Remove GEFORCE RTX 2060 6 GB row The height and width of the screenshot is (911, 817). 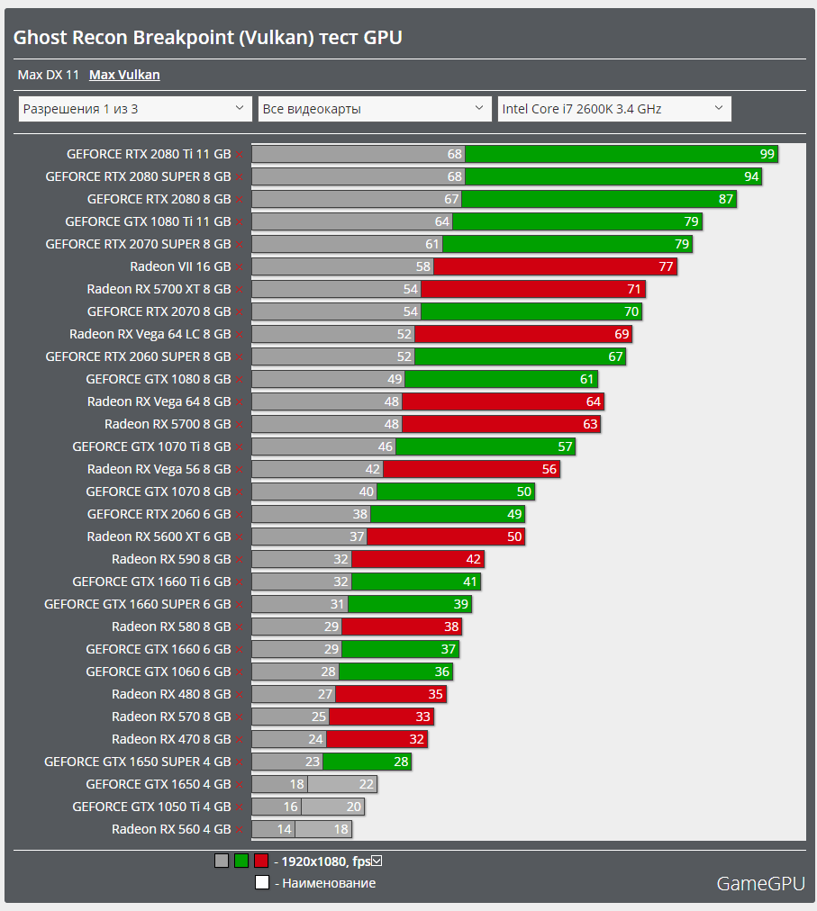(239, 515)
